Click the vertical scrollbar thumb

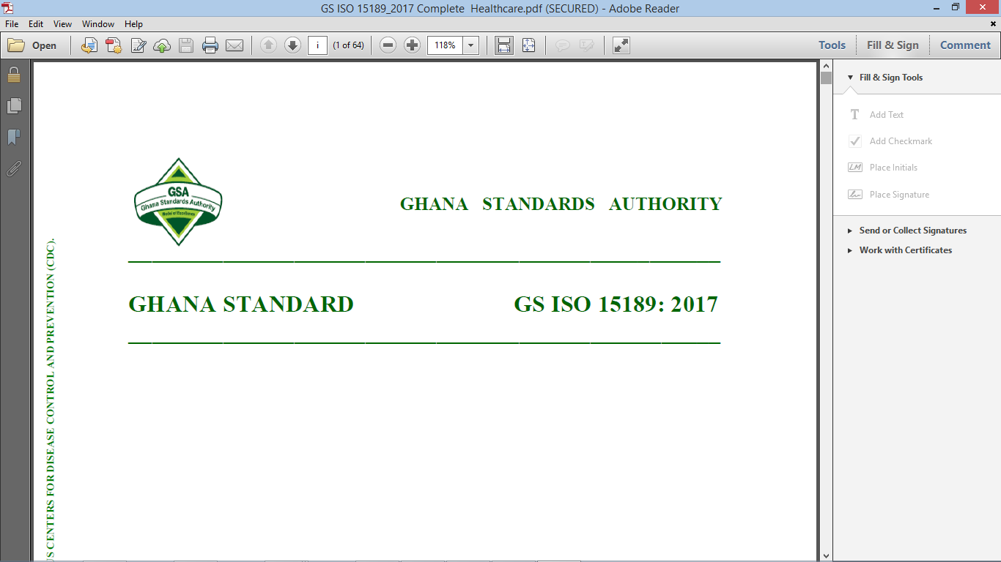(x=826, y=78)
